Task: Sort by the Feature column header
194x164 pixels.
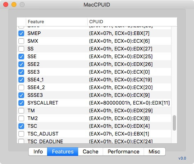Action: (56, 22)
